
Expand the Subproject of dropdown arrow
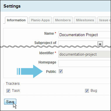pos(100,44)
